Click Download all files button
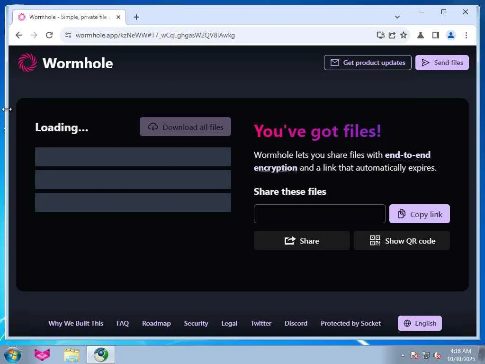Screen dimensions: 485x364 185,127
